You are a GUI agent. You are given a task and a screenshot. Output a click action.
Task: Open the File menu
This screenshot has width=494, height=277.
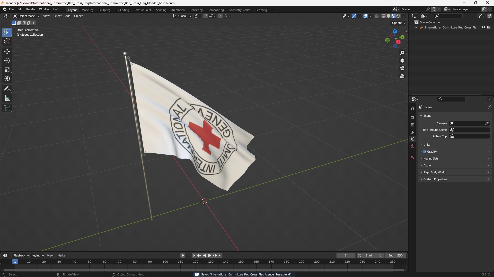click(x=11, y=9)
